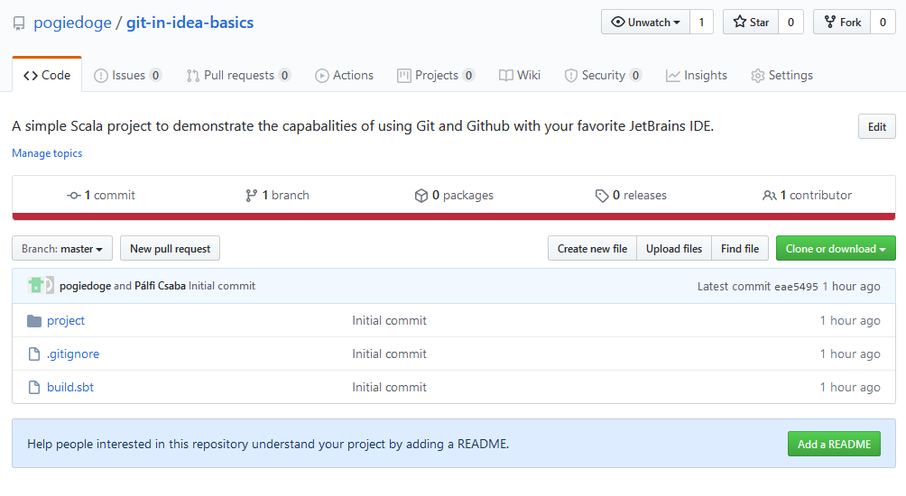Open the pogiedoge owner profile link
The height and width of the screenshot is (496, 906).
(72, 23)
